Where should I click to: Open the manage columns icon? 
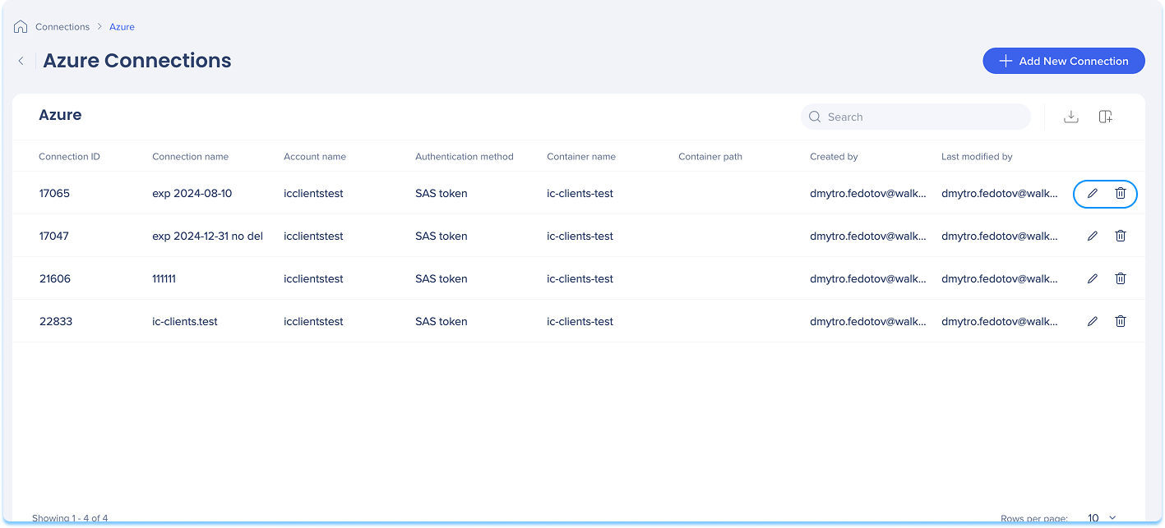click(1106, 117)
